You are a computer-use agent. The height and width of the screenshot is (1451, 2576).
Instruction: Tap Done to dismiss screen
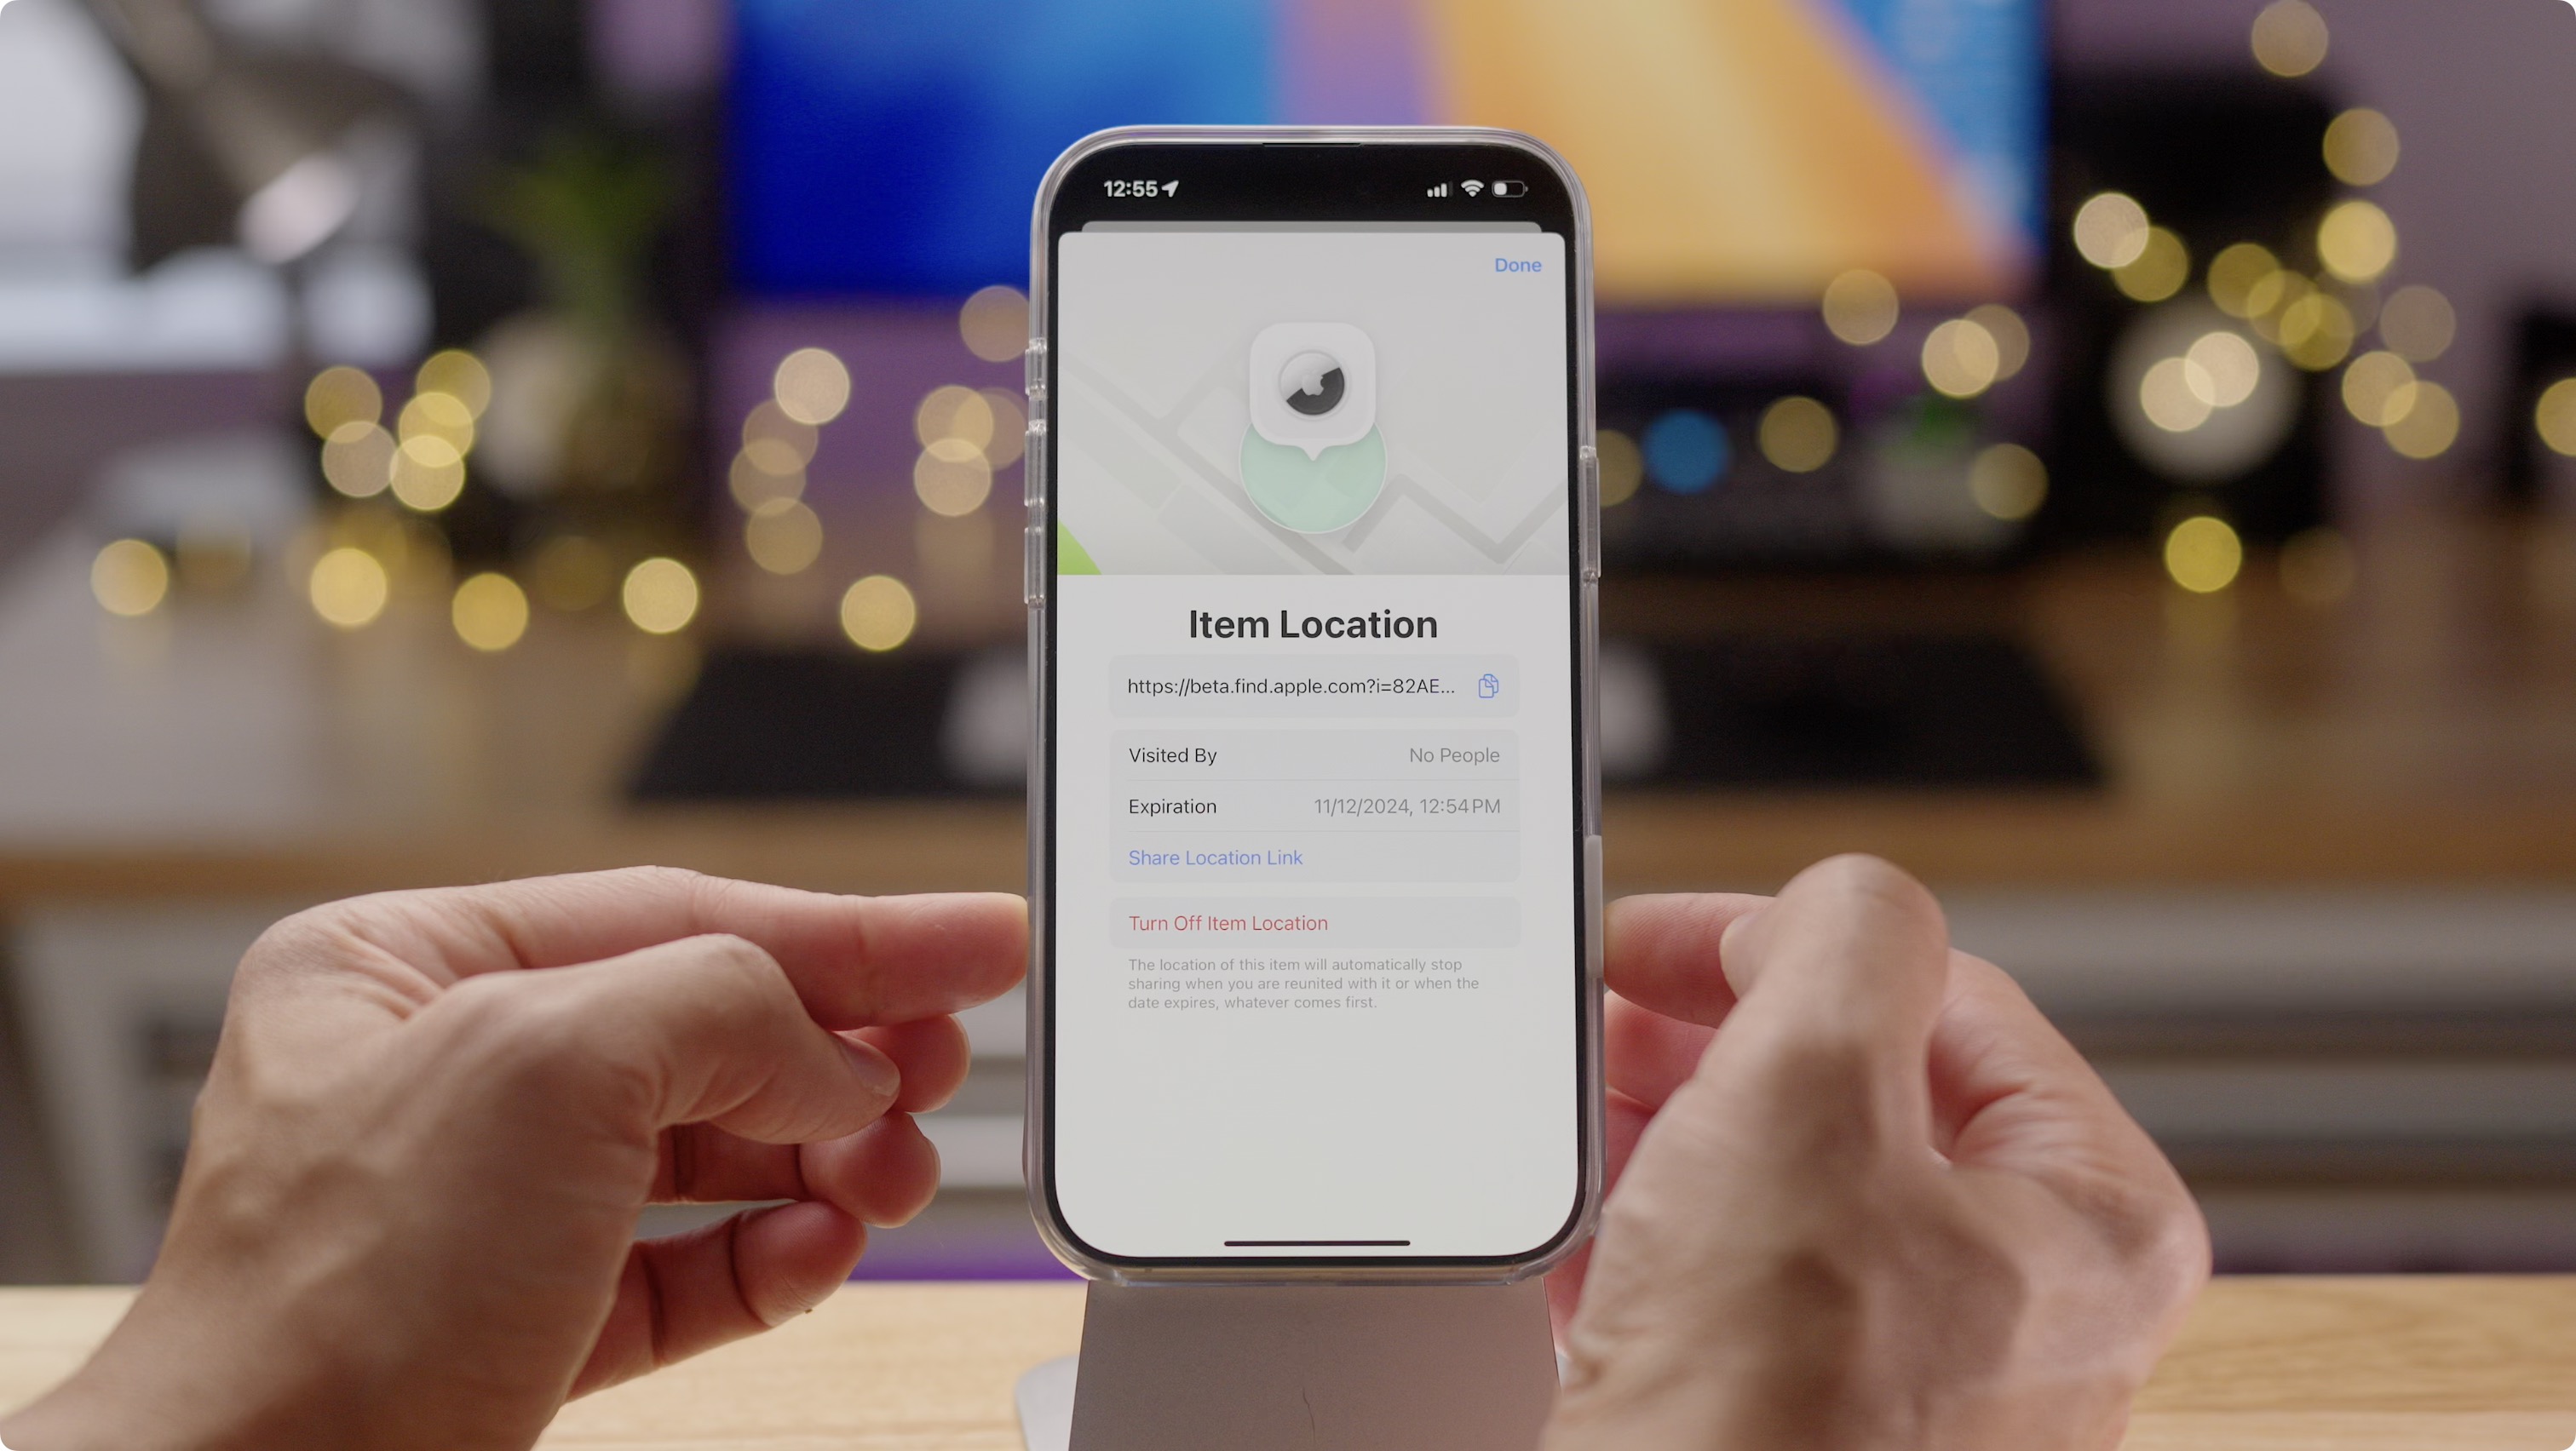[x=1516, y=264]
